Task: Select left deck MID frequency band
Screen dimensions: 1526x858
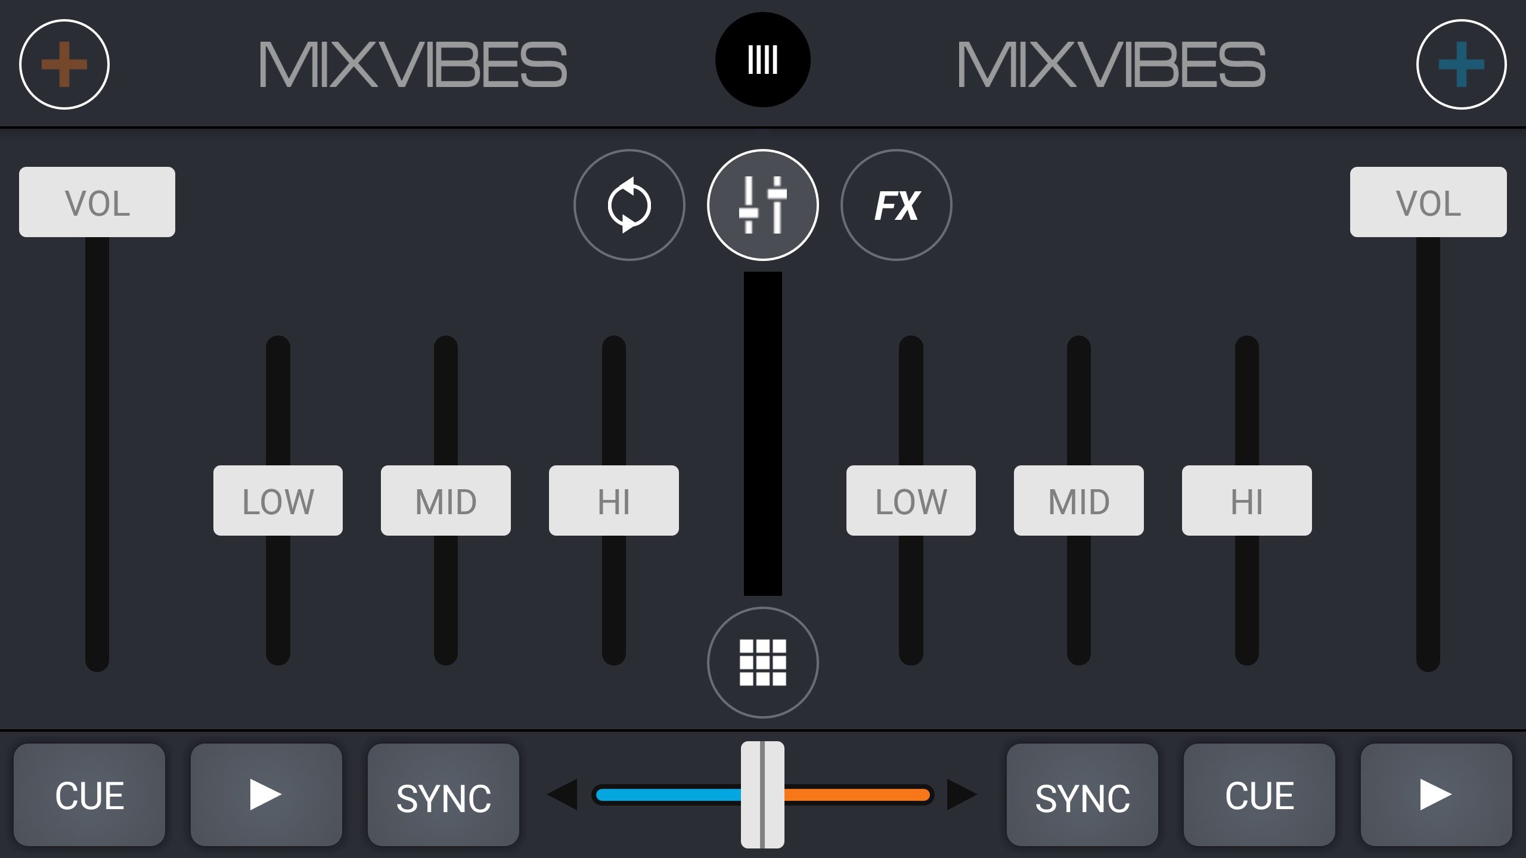Action: pos(444,500)
